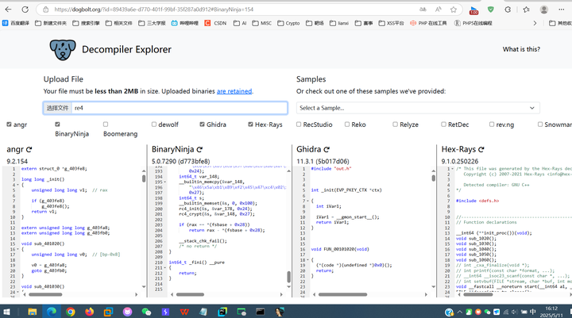Collapse the _init fold arrow at angr line 4
This screenshot has width=572, height=318.
(18, 185)
